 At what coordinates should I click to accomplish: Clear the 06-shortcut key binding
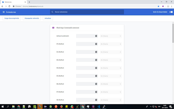pos(96,84)
